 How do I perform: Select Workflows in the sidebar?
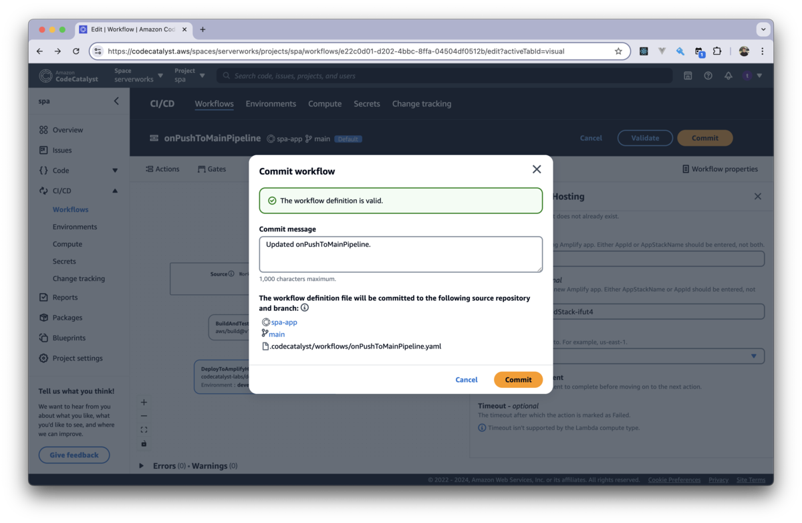point(70,209)
